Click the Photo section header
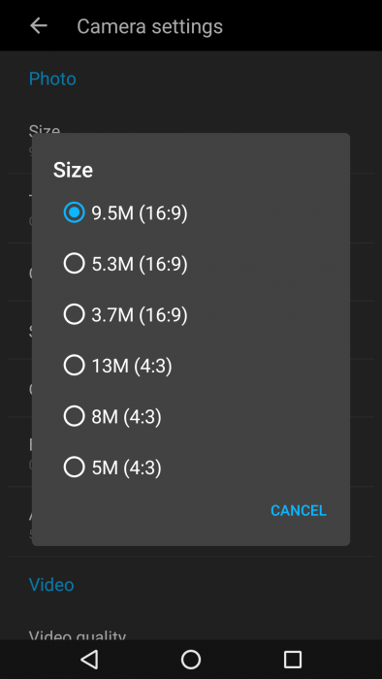382x679 pixels. pyautogui.click(x=52, y=79)
